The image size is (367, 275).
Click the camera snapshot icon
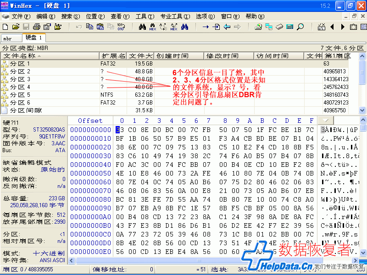pyautogui.click(x=353, y=27)
